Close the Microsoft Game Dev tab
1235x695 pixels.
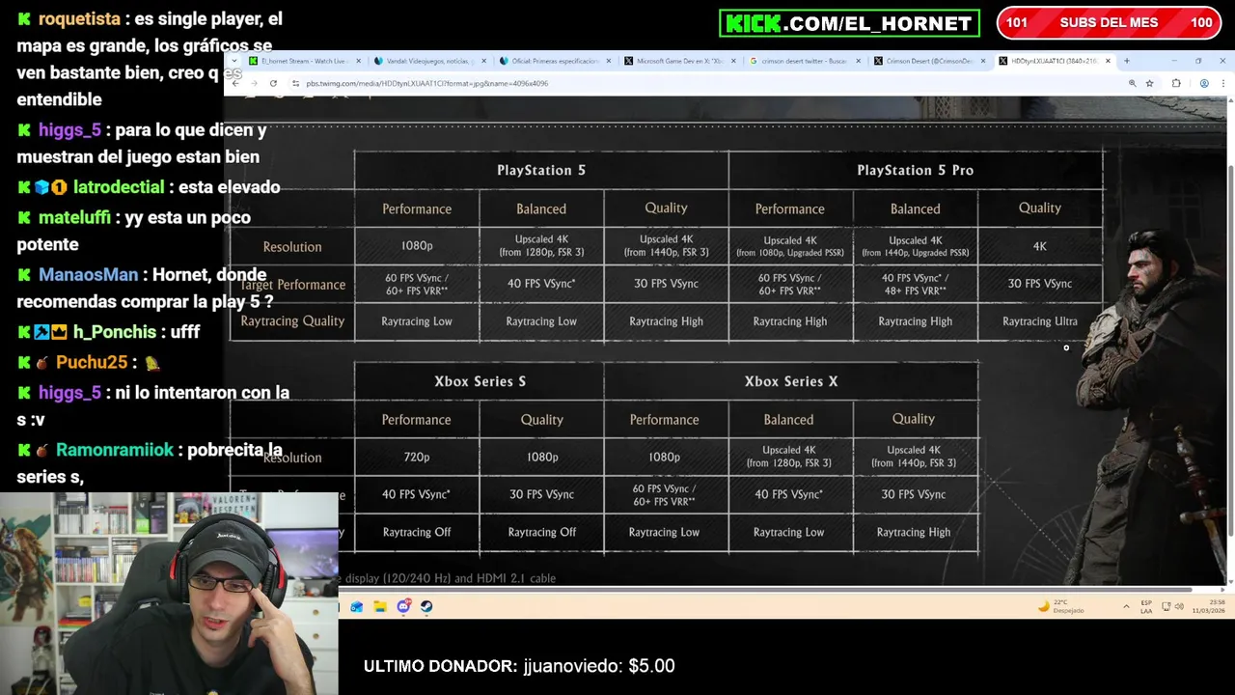(x=733, y=61)
